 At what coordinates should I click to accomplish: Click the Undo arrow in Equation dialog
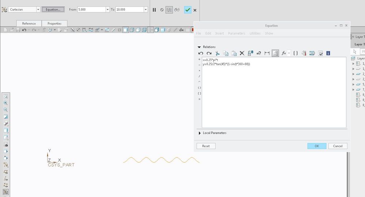pos(201,53)
